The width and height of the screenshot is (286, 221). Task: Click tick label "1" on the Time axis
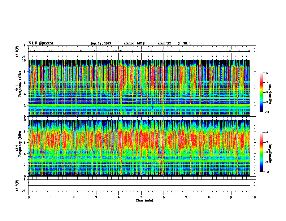click(51, 197)
